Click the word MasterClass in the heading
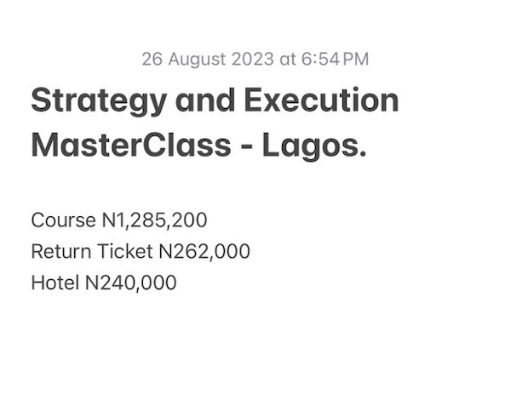The width and height of the screenshot is (511, 394). click(x=131, y=145)
